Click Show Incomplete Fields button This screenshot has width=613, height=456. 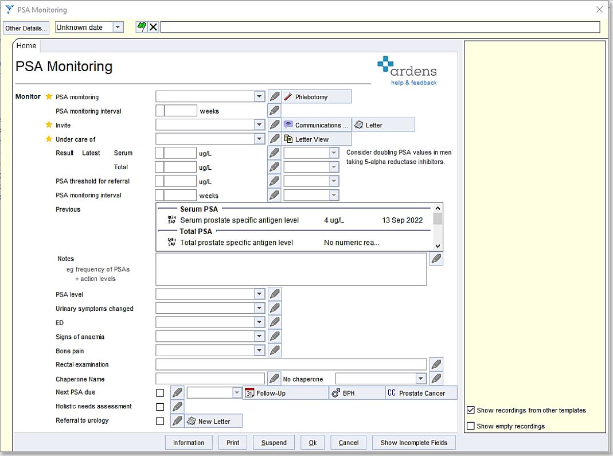pyautogui.click(x=413, y=443)
